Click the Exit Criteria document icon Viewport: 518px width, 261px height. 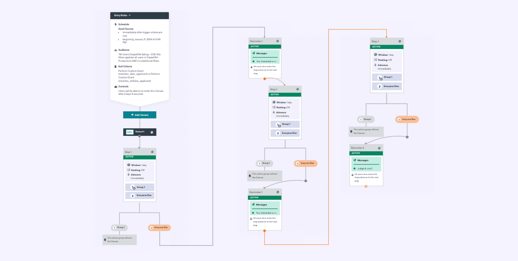click(116, 67)
